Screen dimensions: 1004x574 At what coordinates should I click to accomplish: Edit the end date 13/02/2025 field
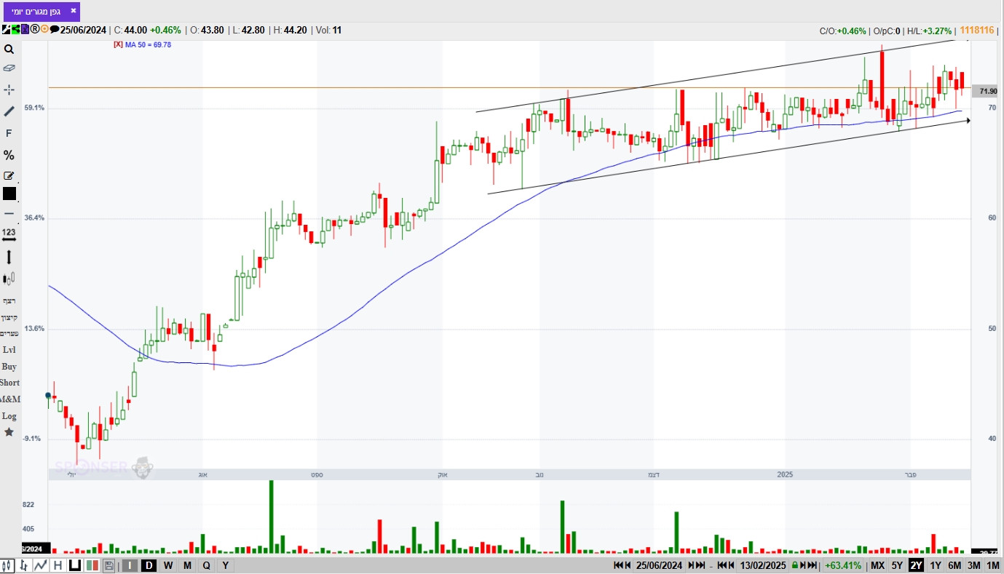coord(762,565)
